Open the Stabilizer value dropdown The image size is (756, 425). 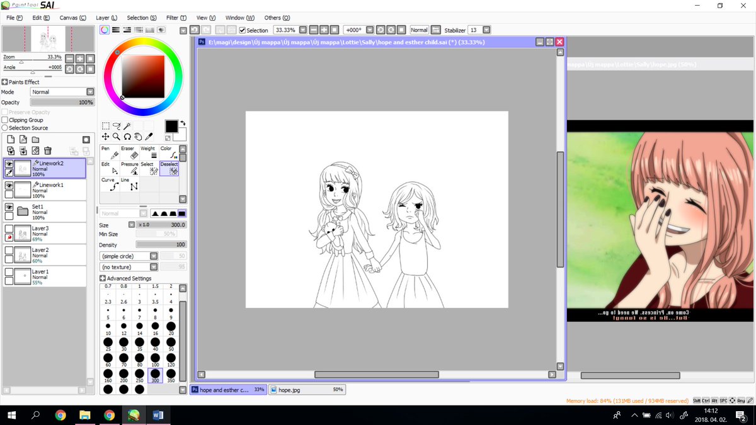click(486, 30)
